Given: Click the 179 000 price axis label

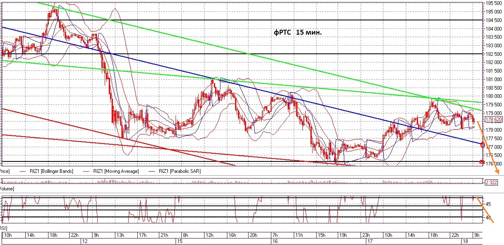Looking at the screenshot, I should coord(494,113).
